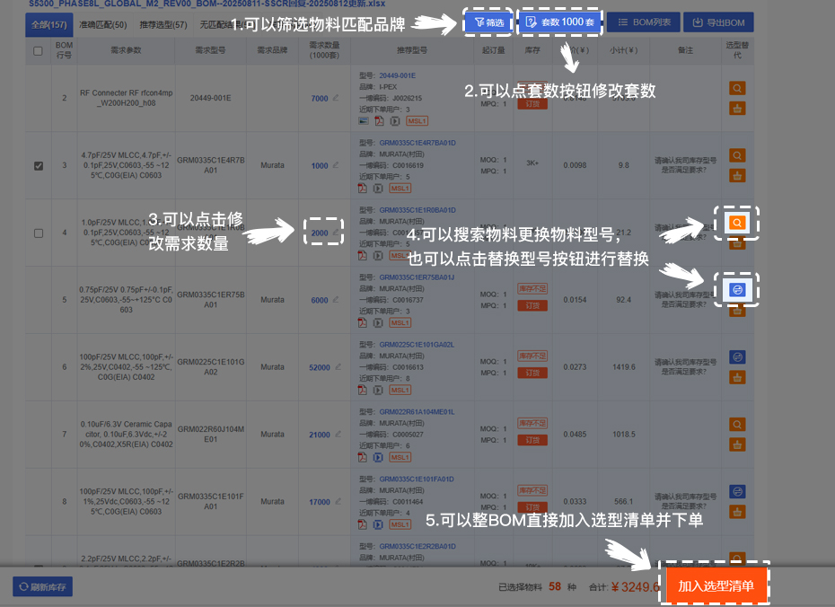Uncheck the checkbox for BOM row 3

[37, 165]
